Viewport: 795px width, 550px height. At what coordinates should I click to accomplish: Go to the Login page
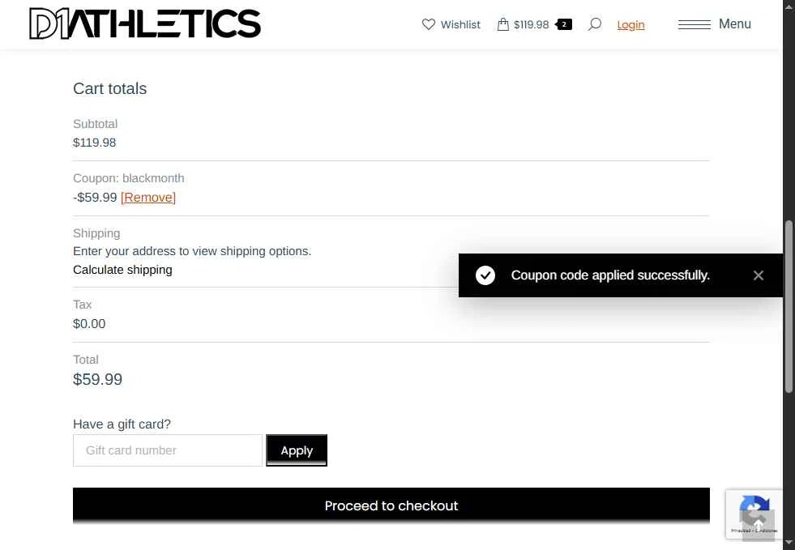click(x=630, y=25)
